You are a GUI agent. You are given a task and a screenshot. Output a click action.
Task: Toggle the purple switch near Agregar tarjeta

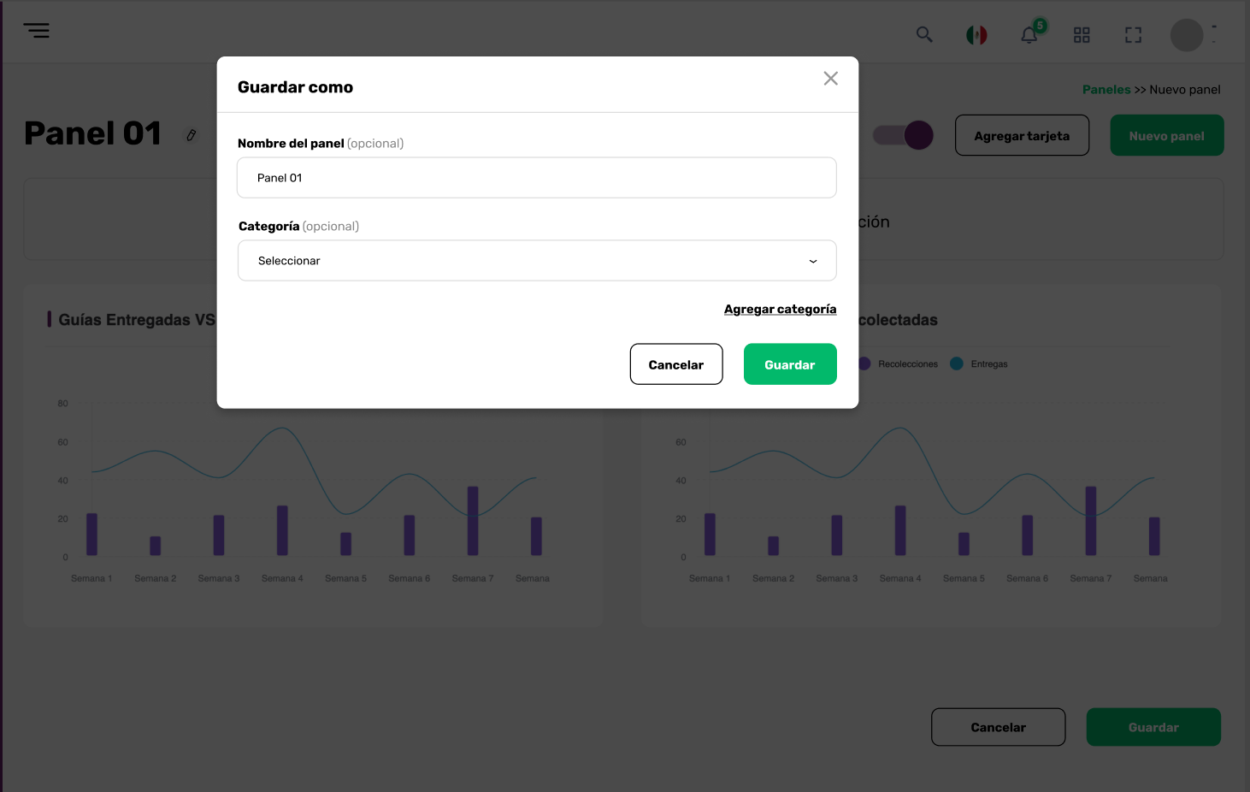point(903,135)
